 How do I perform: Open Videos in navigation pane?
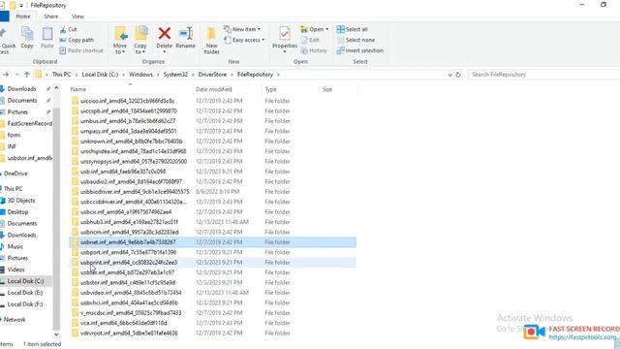point(15,270)
